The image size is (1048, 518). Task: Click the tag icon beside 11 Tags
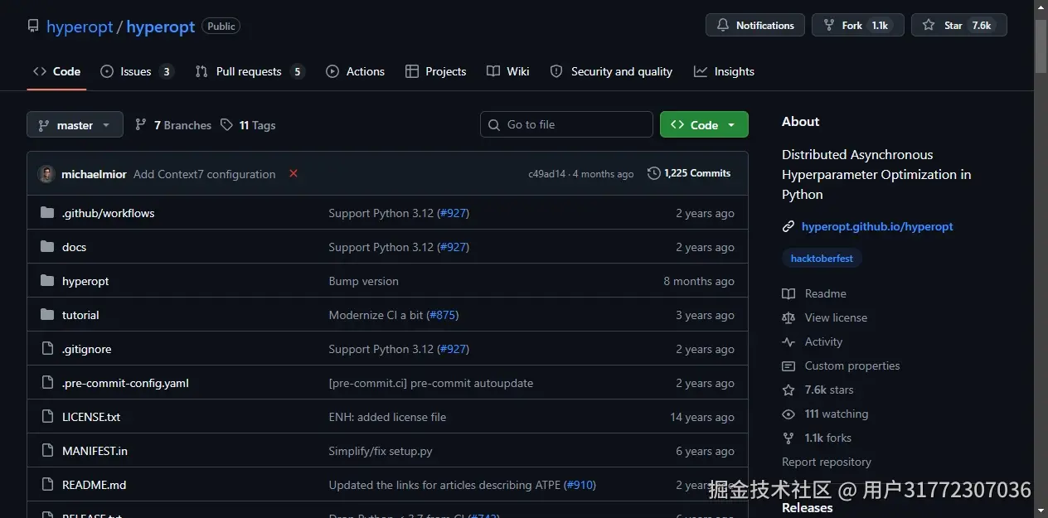tap(226, 125)
